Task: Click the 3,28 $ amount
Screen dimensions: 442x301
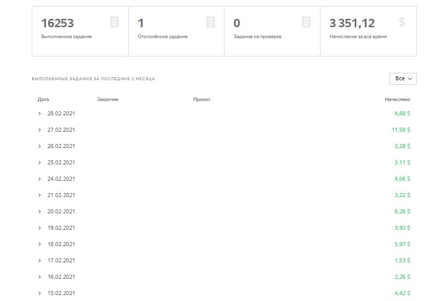Action: pos(402,146)
